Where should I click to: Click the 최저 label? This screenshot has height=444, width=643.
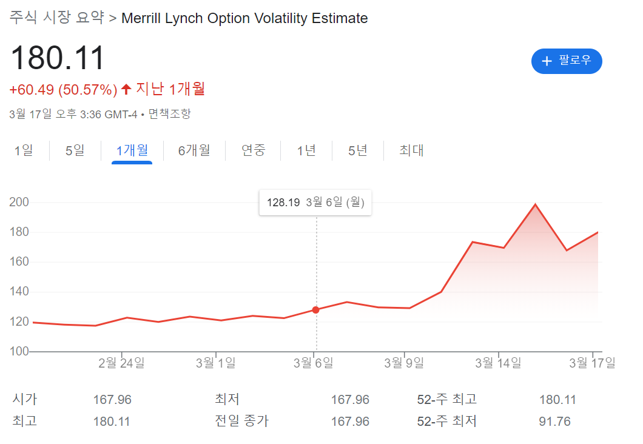(227, 399)
